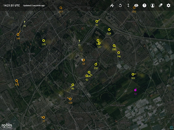Click the replay history icon
The image size is (174, 130).
(120, 5)
